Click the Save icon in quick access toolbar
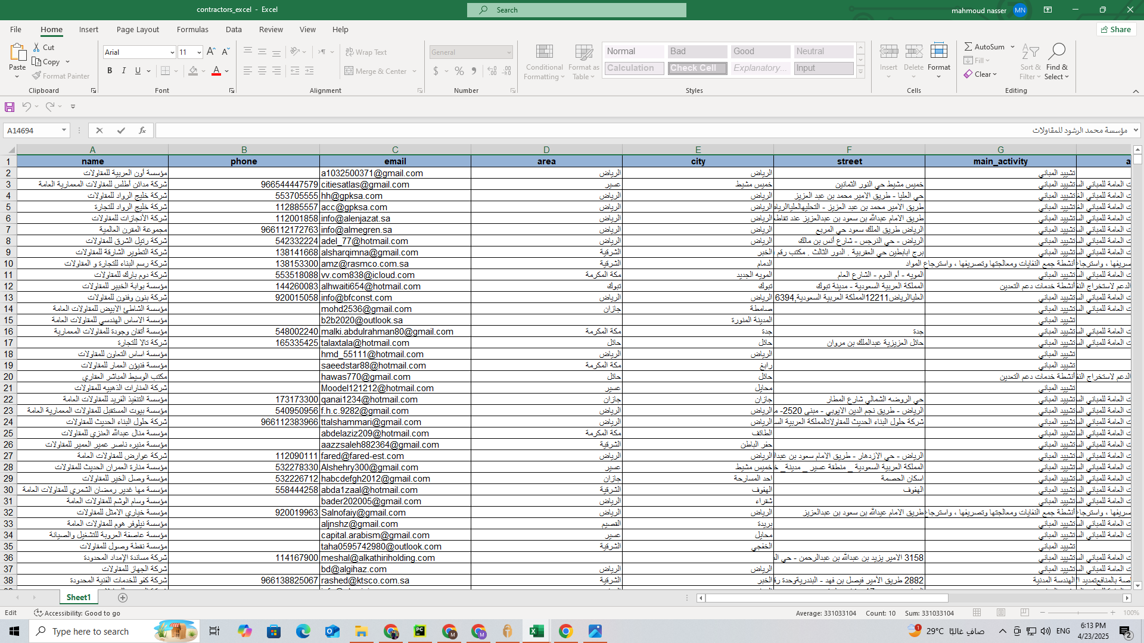This screenshot has height=643, width=1144. (10, 107)
